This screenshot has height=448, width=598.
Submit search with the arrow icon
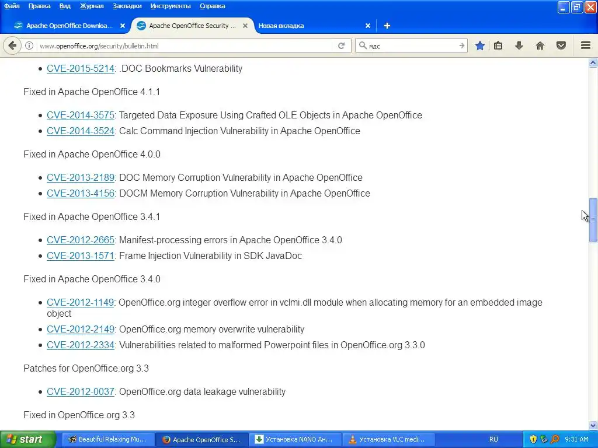[461, 45]
